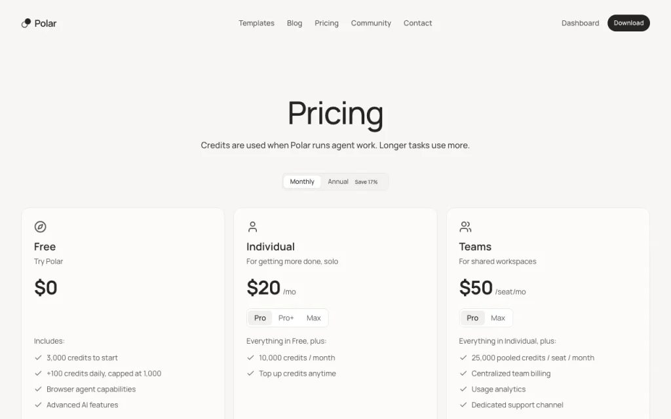Select Max tier on Teams plan

(498, 318)
